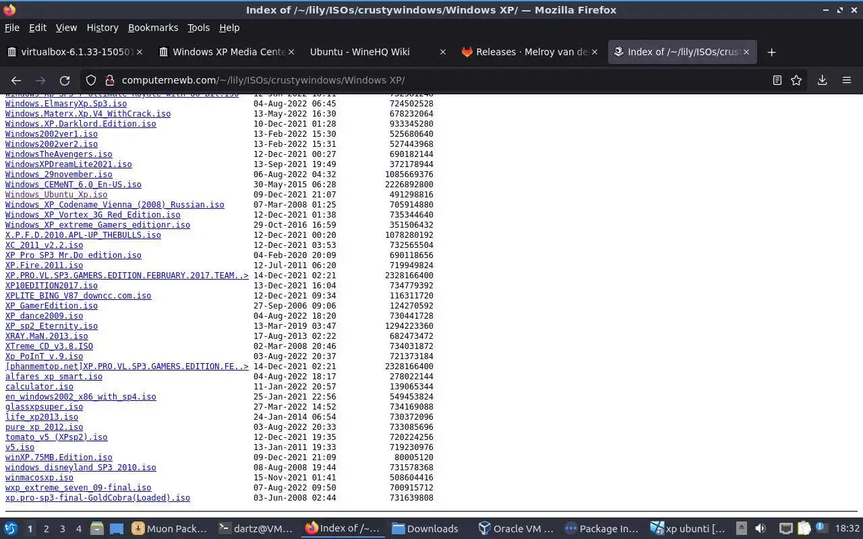Open site security shield info
Viewport: 863px width, 539px height.
pos(91,80)
